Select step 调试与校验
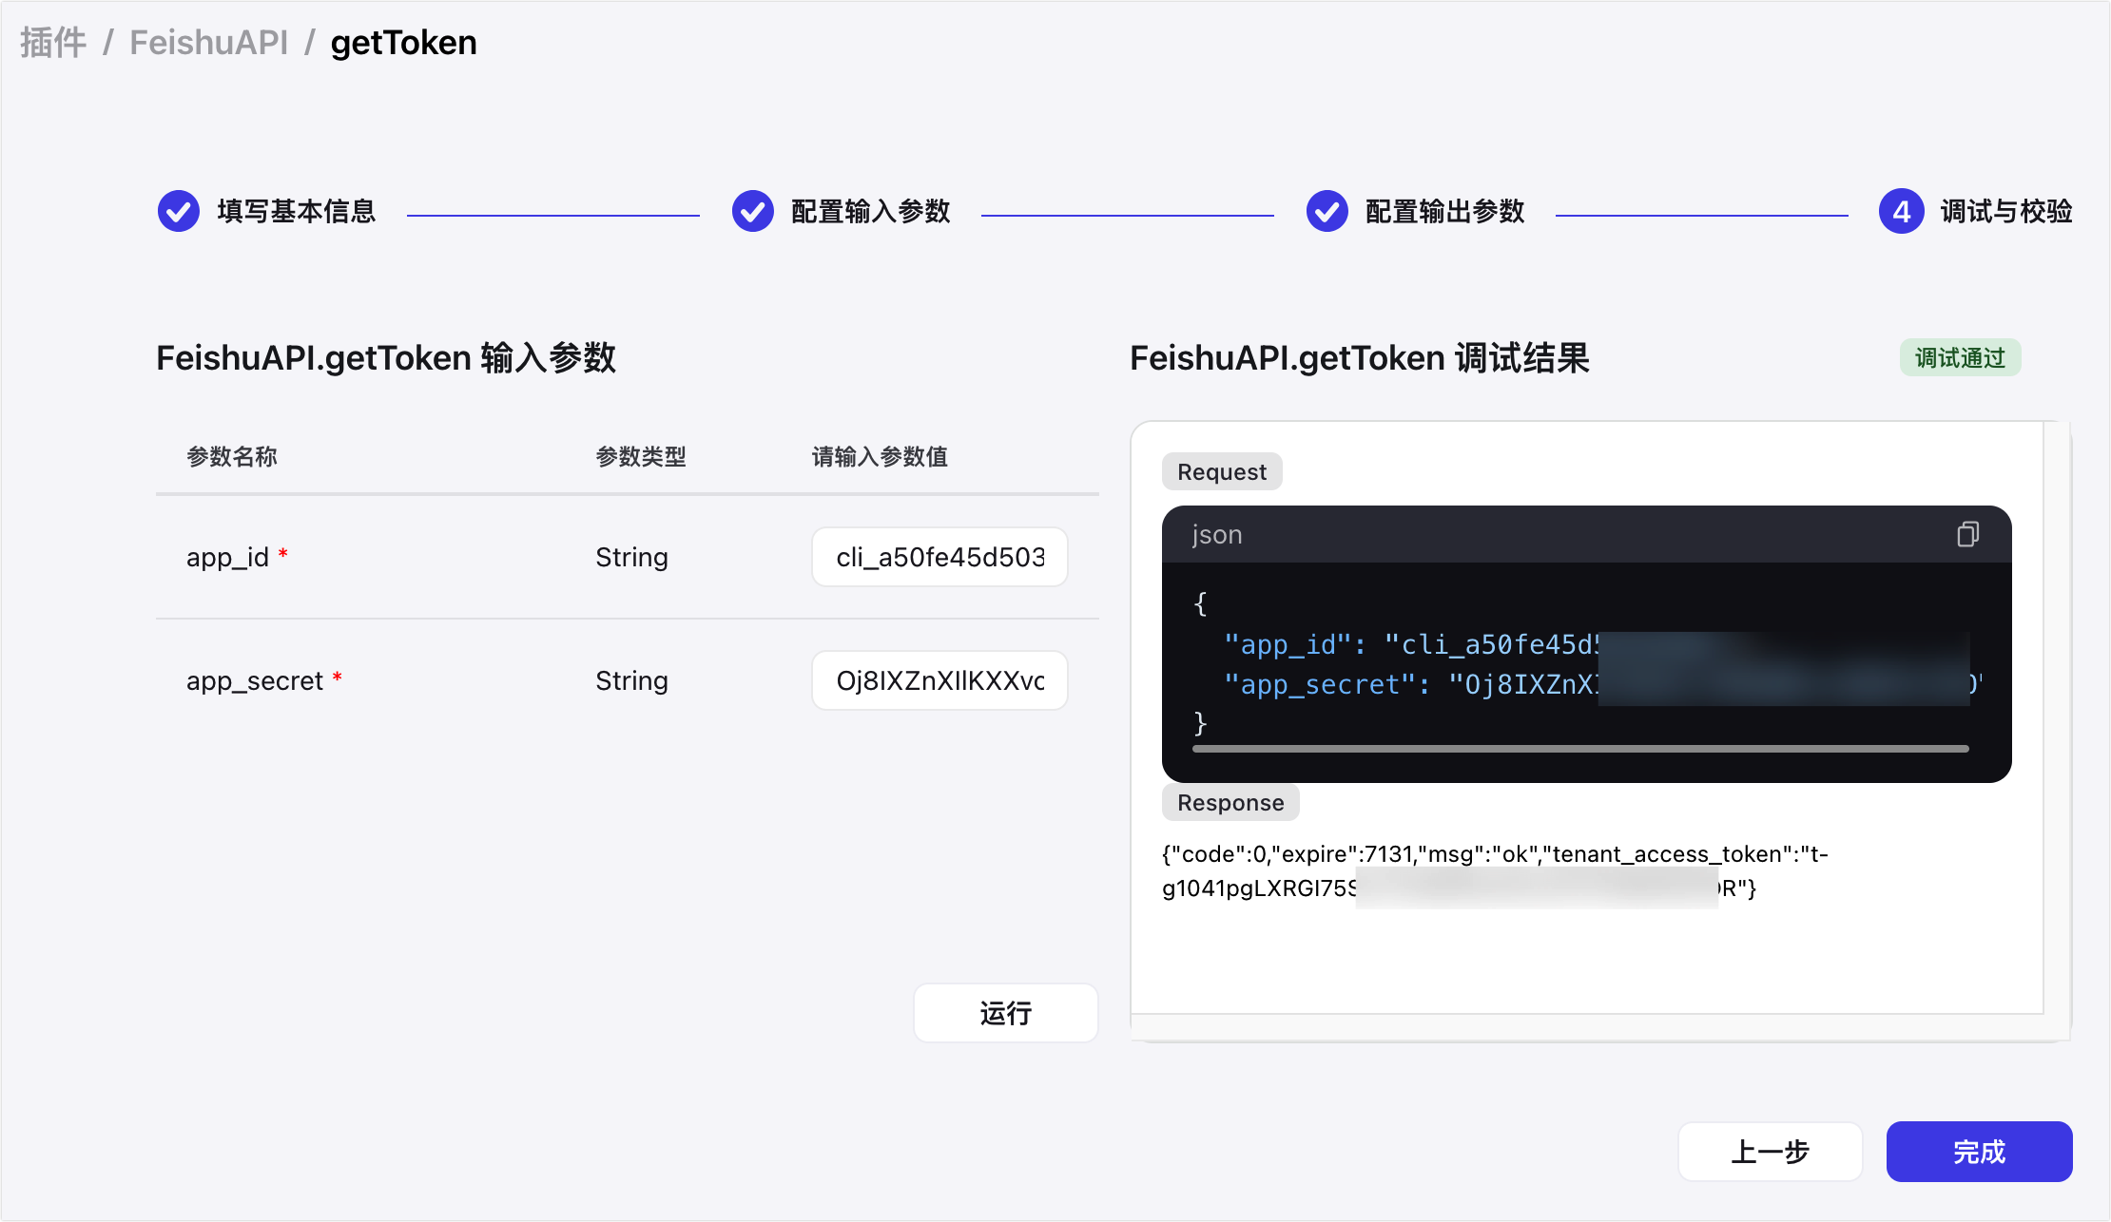The image size is (2111, 1222). tap(2005, 211)
